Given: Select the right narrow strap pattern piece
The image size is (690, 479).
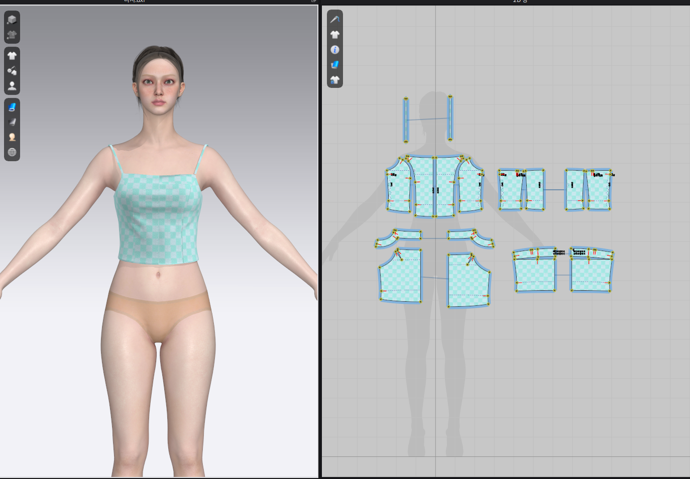Looking at the screenshot, I should [450, 118].
